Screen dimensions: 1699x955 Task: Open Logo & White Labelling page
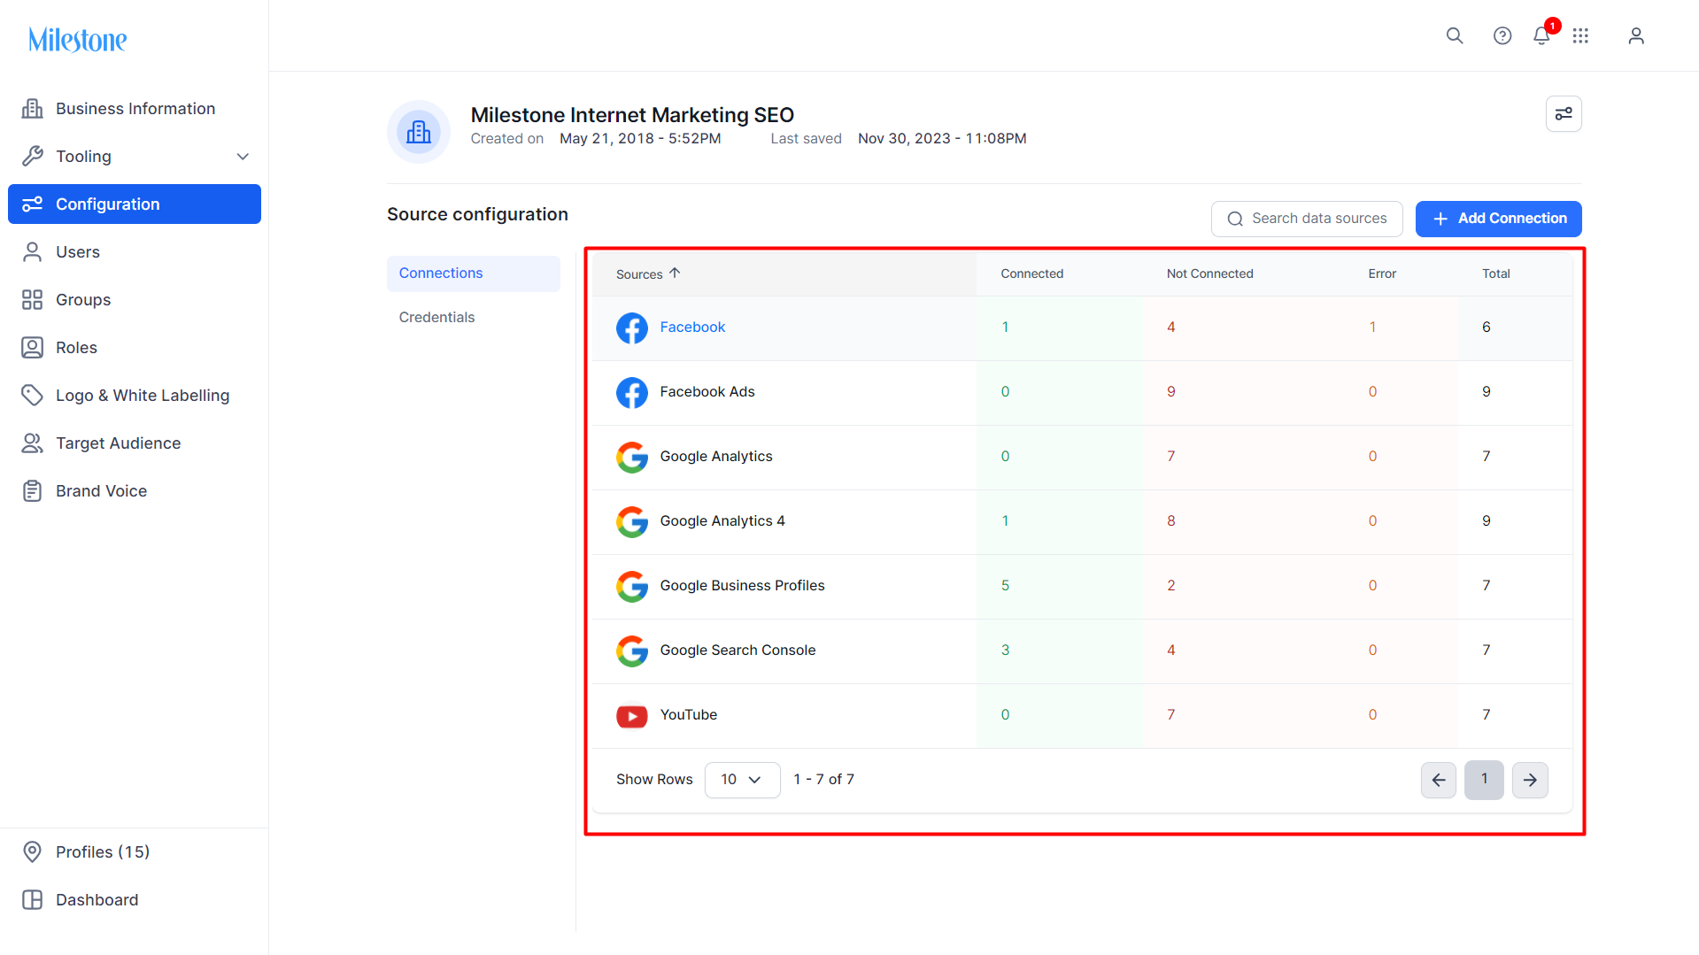click(x=135, y=396)
